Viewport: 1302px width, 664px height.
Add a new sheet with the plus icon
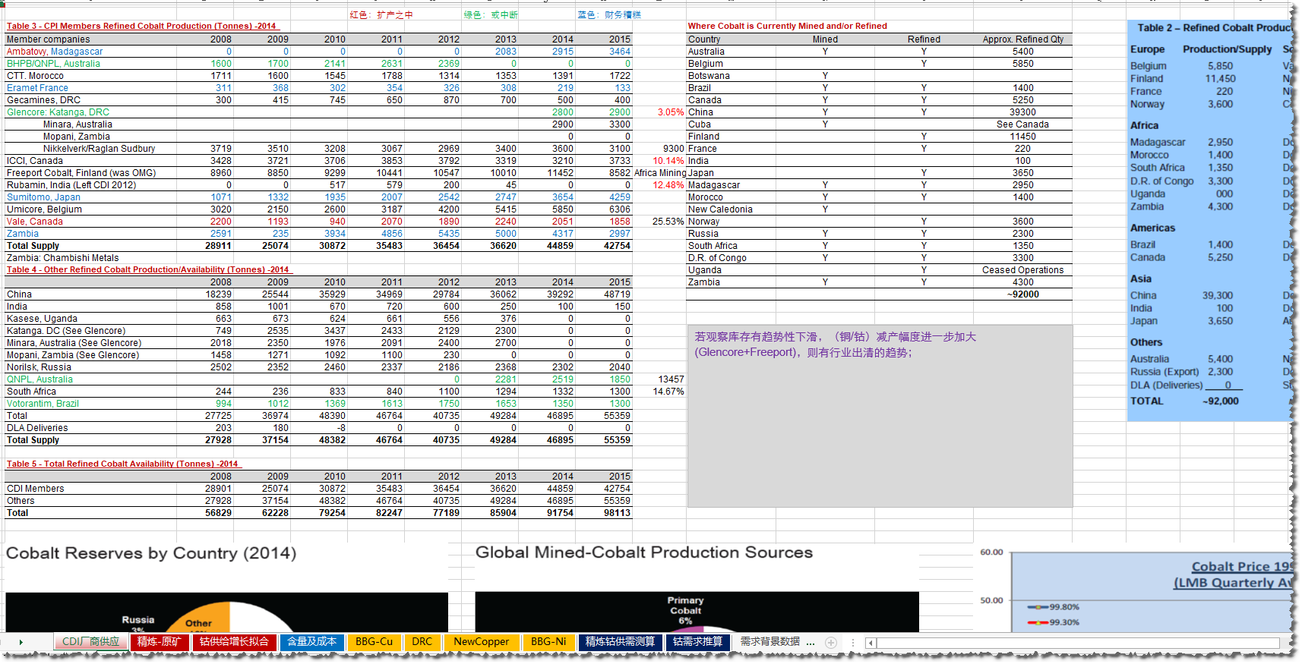[x=831, y=643]
